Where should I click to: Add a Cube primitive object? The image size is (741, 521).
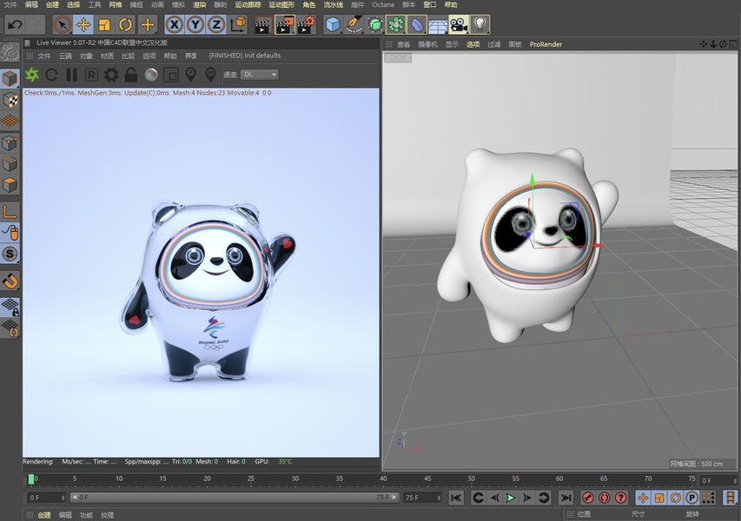[x=334, y=24]
